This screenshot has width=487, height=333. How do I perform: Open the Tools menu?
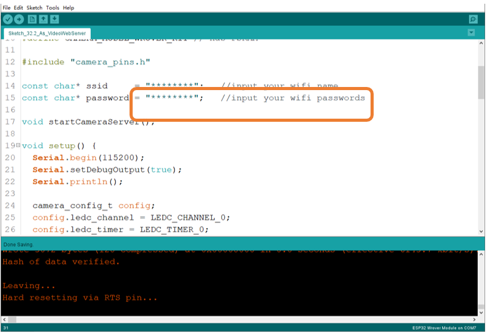[x=52, y=7]
